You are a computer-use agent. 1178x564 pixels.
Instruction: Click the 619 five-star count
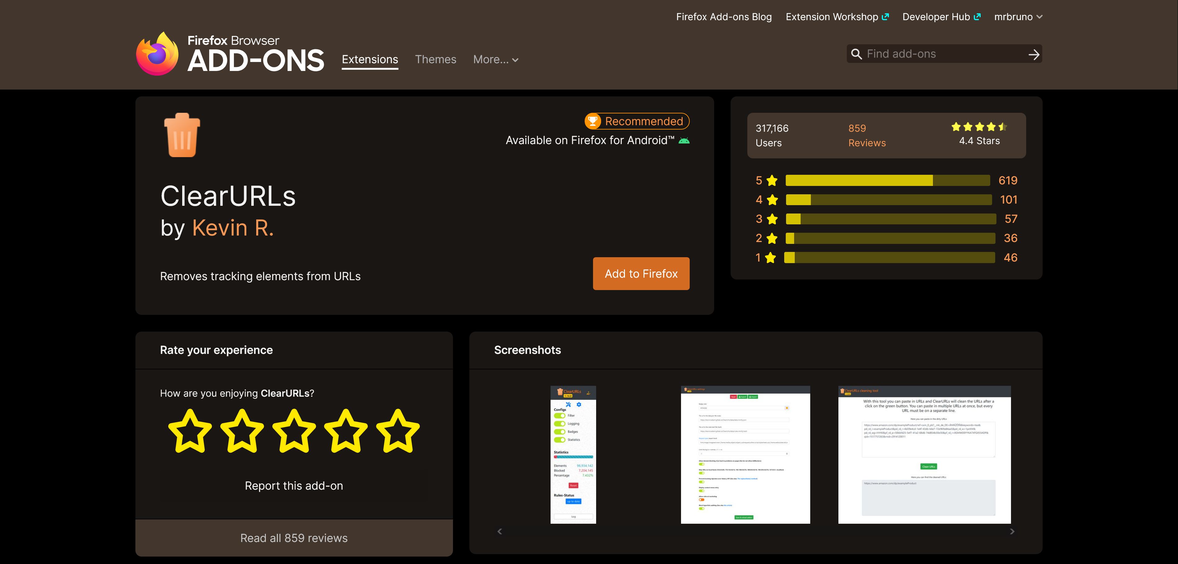[1008, 180]
